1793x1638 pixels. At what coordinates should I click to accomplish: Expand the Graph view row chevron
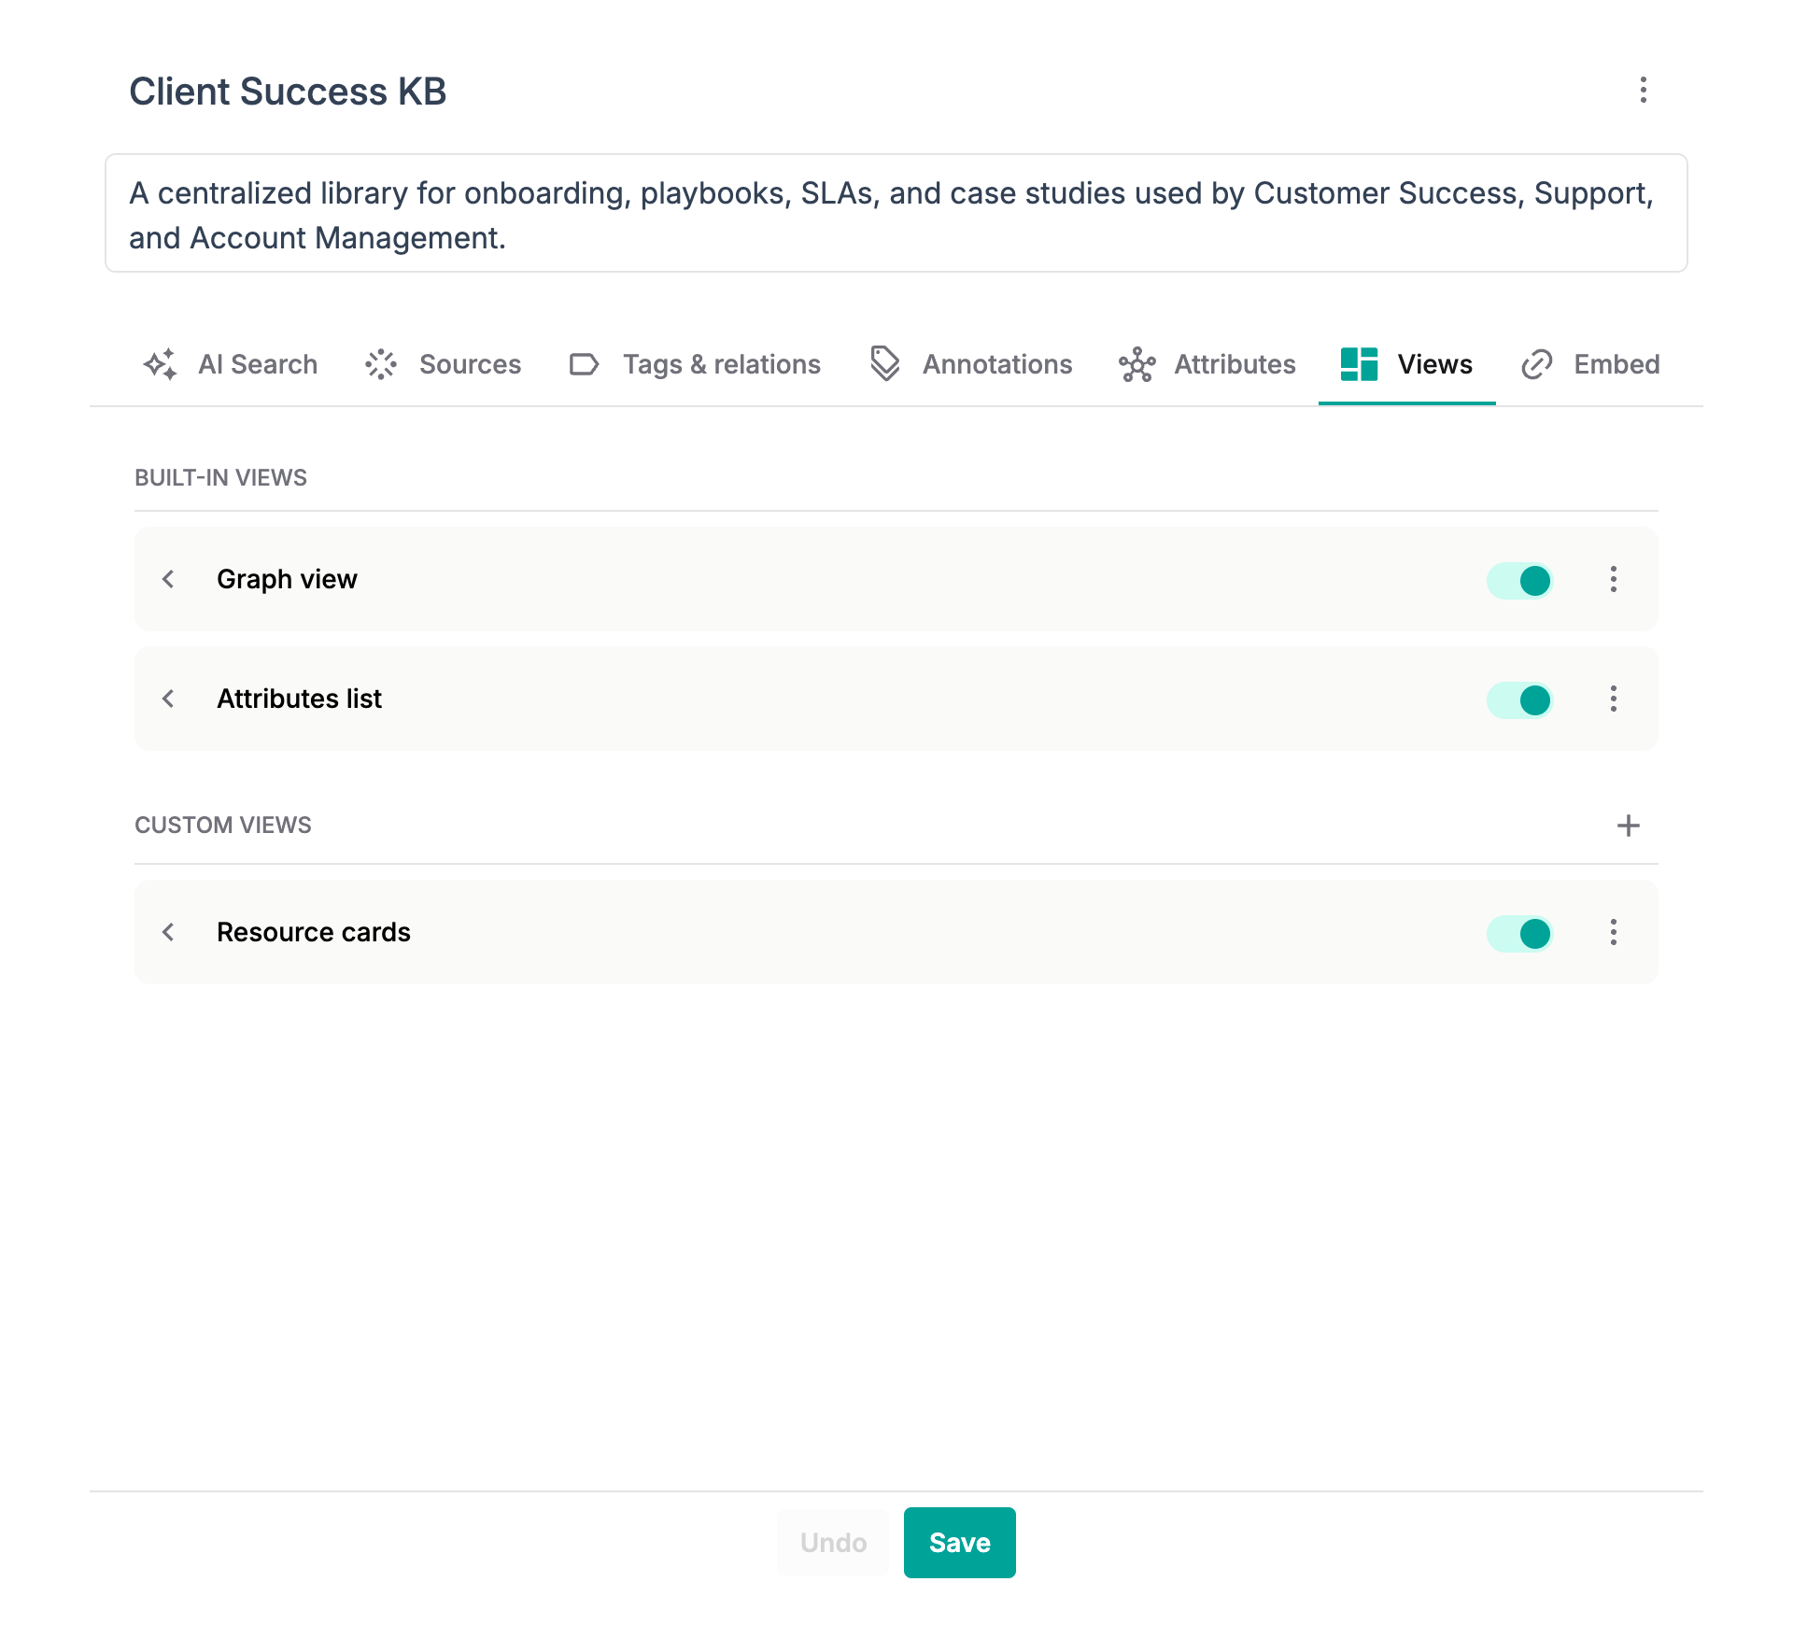coord(168,579)
